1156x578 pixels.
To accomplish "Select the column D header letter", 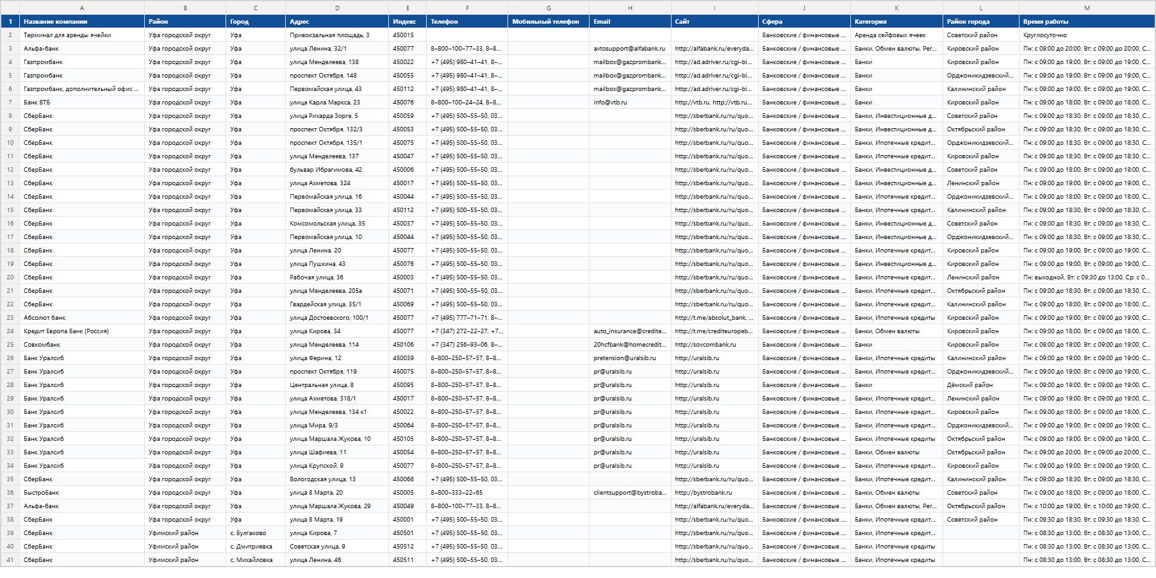I will [337, 8].
